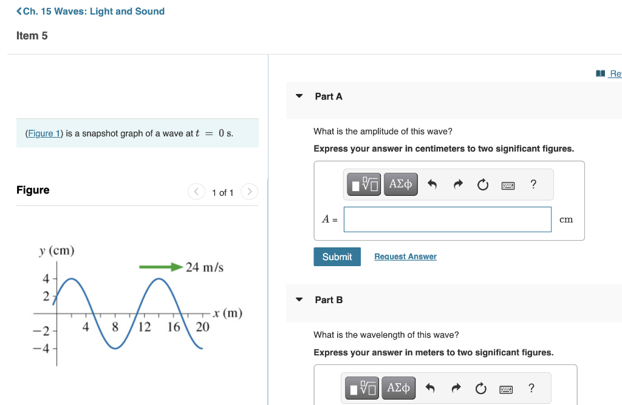Show keyboard shortcuts for Part A

click(508, 185)
